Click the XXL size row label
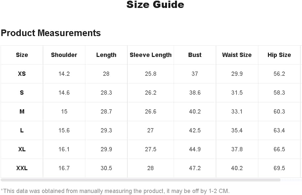 22,168
